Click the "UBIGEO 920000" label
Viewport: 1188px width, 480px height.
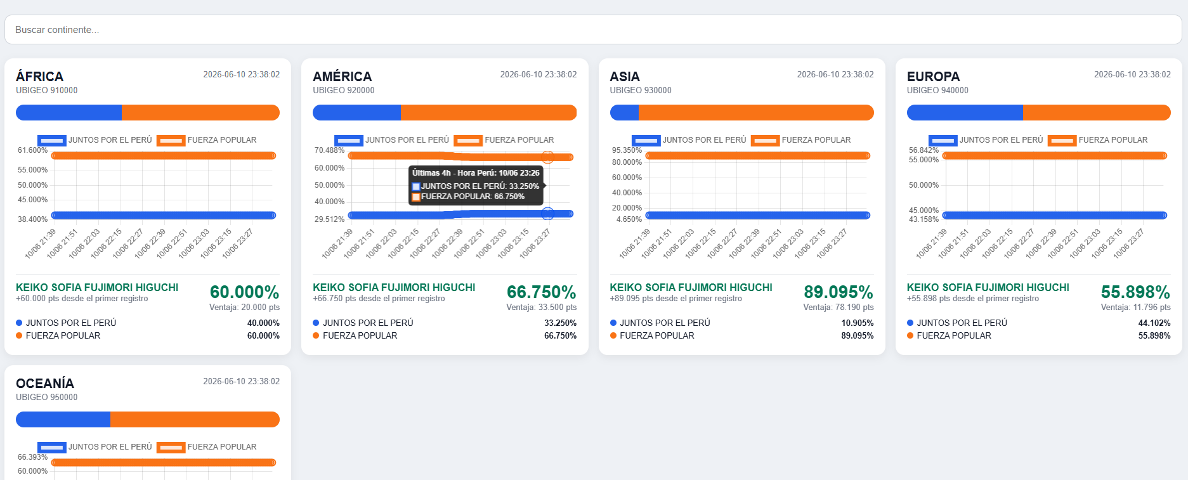[344, 91]
